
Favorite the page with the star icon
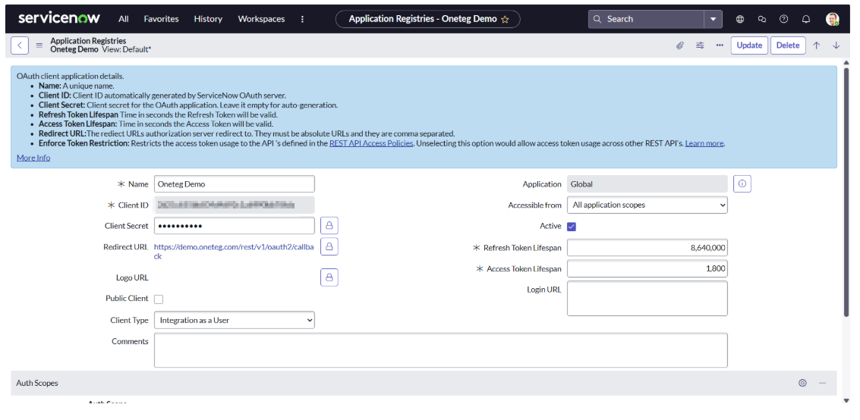(506, 20)
